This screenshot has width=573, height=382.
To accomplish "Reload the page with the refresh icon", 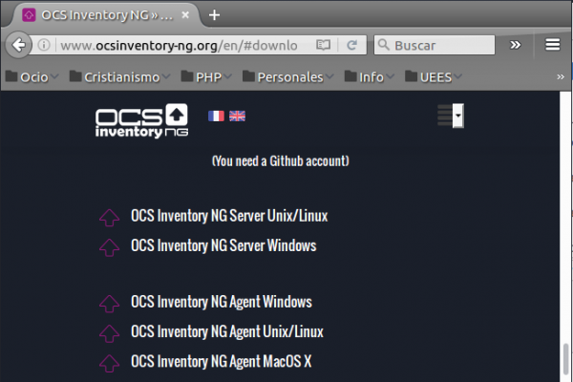I will [x=351, y=45].
